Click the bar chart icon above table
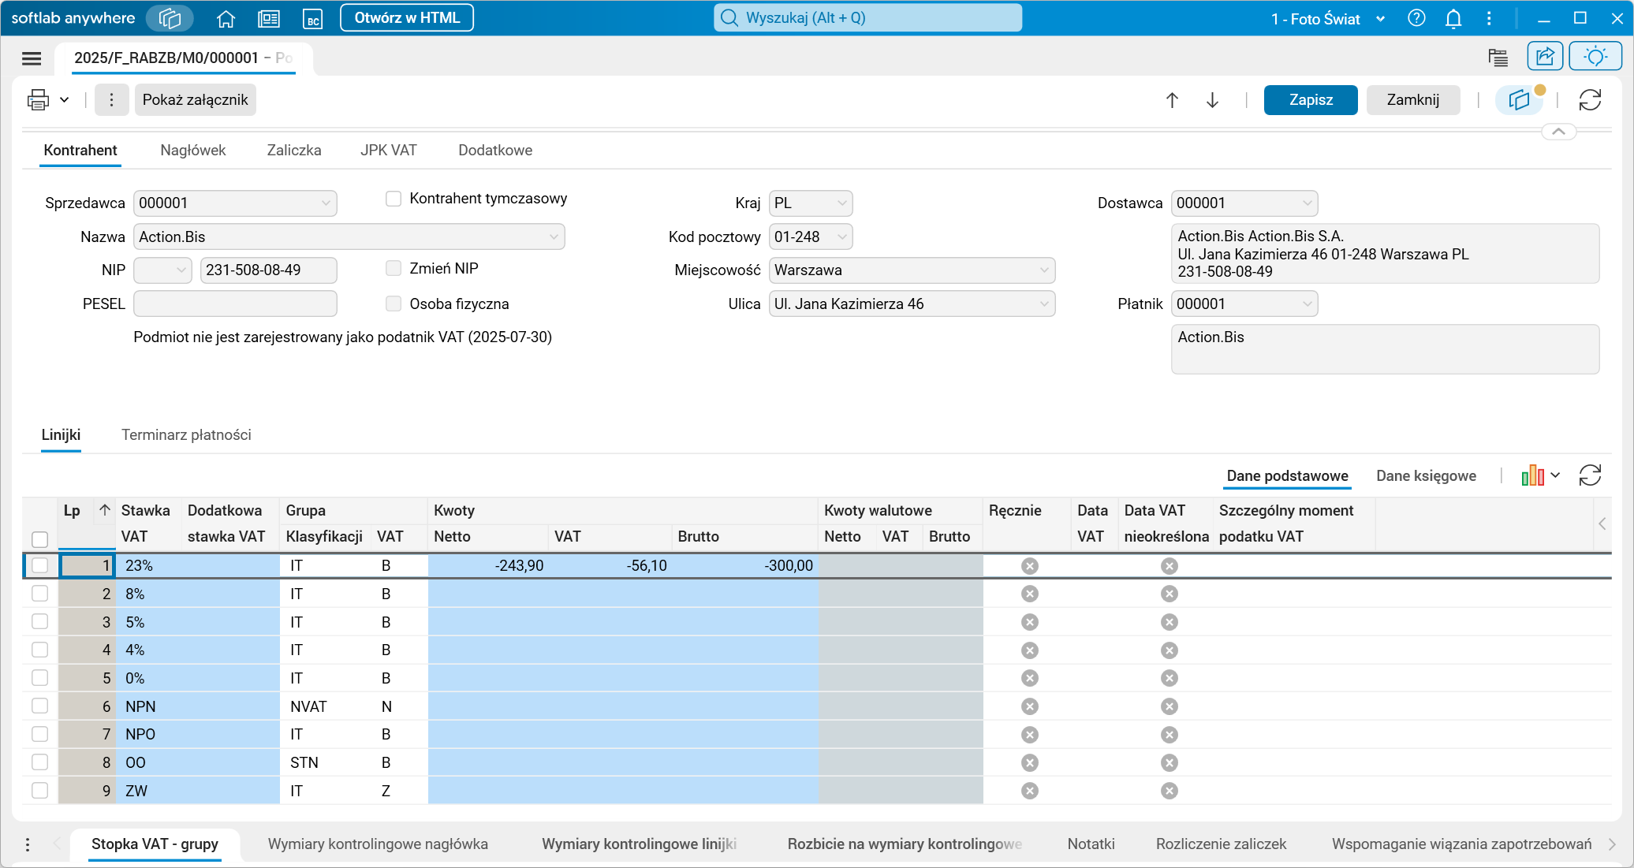Image resolution: width=1634 pixels, height=868 pixels. pyautogui.click(x=1532, y=475)
